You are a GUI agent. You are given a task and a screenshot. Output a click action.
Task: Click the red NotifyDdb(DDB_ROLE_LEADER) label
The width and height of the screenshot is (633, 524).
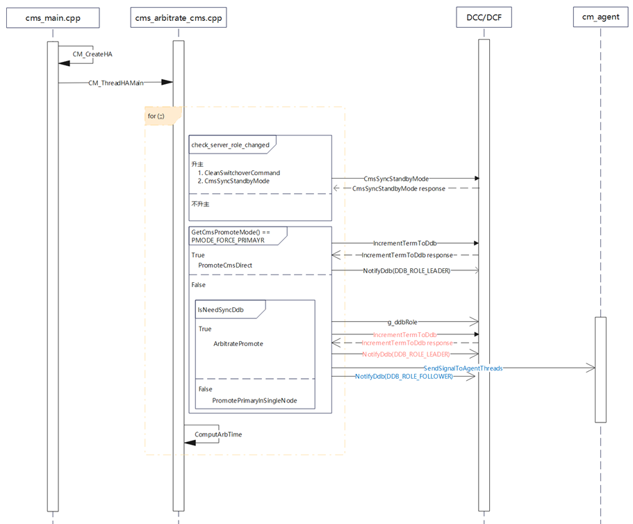[406, 354]
